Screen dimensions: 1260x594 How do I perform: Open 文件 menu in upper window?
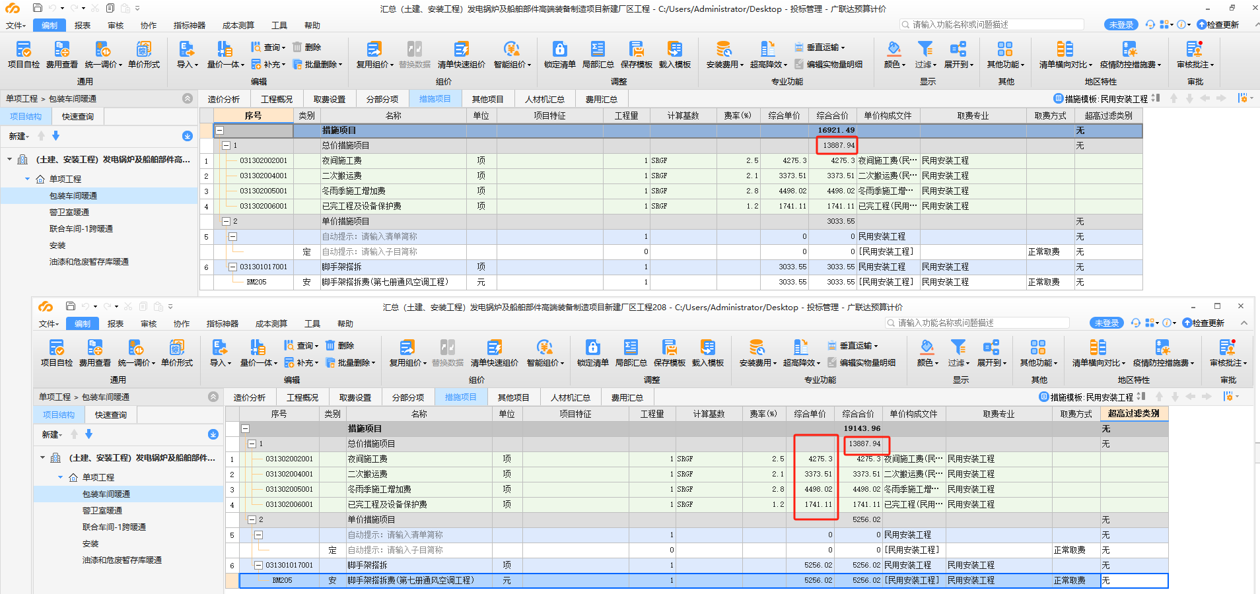point(15,25)
